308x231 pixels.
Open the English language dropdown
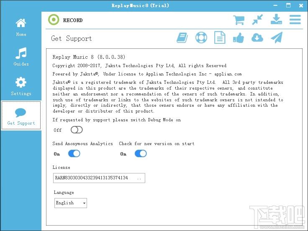[71, 203]
